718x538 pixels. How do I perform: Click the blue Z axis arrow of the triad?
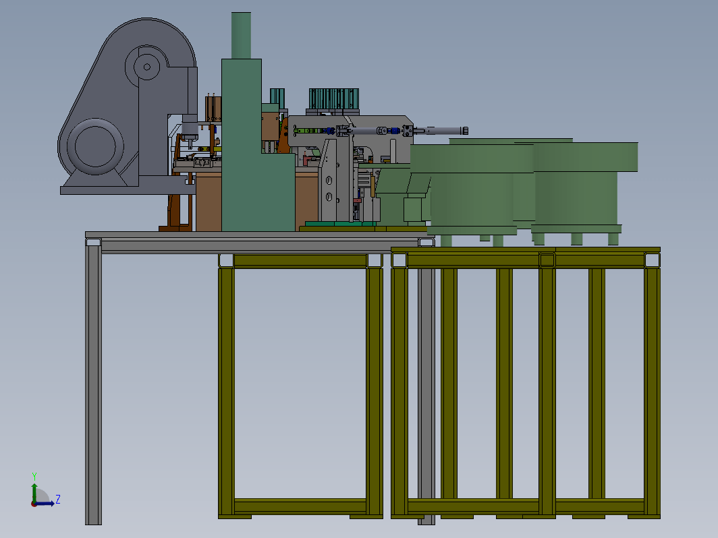(45, 503)
